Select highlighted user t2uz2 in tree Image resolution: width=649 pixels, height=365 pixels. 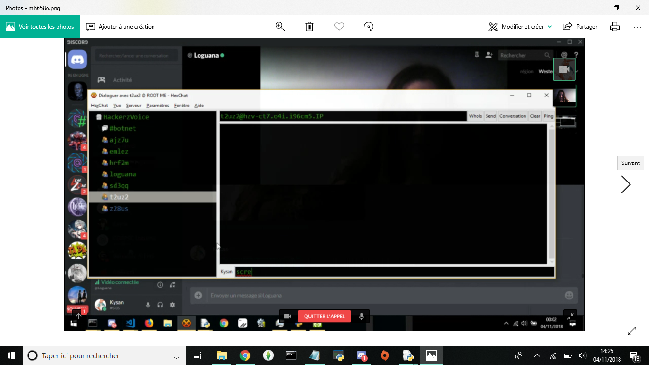point(152,197)
